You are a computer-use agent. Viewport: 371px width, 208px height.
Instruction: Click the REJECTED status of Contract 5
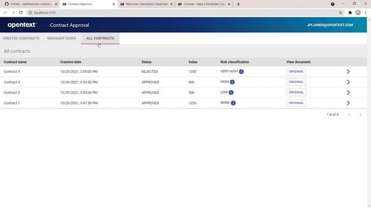pos(150,72)
